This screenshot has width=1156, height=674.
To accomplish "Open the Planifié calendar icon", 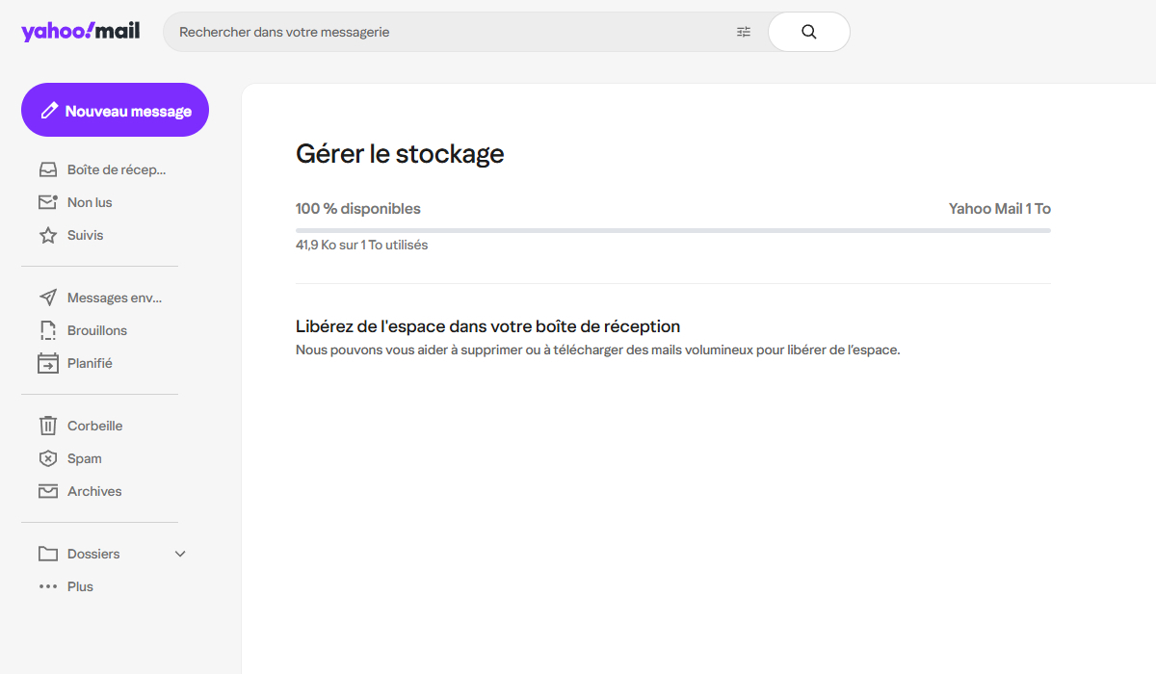I will (47, 362).
